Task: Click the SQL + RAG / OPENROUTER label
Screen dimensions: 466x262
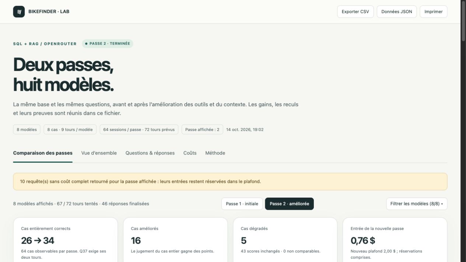Action: pos(45,44)
